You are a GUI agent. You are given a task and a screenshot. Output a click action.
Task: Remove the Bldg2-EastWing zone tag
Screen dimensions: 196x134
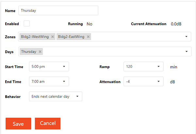[x=88, y=37]
